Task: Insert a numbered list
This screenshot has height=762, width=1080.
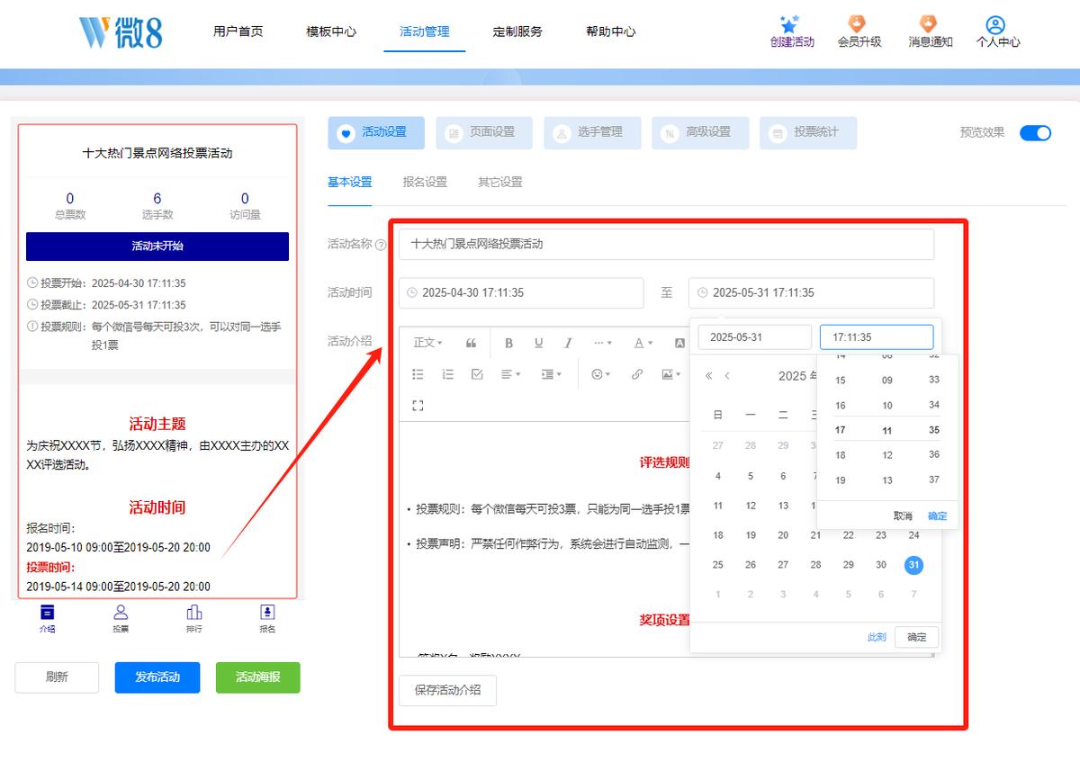Action: 447,374
